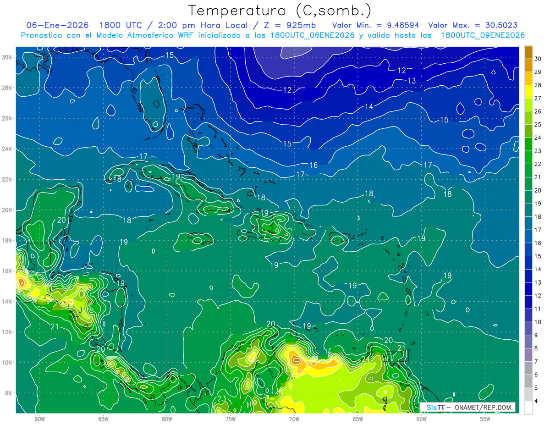Click the 16N latitude axis label

[x=7, y=271]
